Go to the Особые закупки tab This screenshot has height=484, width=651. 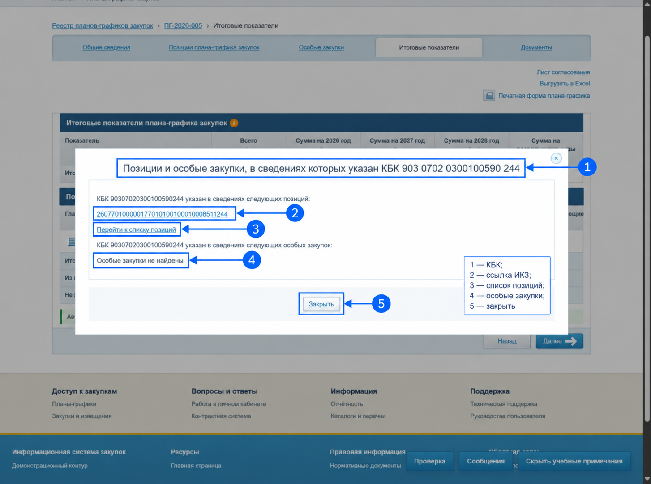[x=321, y=47]
